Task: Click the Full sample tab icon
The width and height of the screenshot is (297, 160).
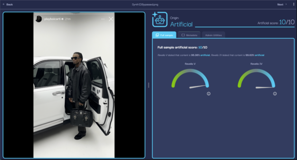Action: click(157, 35)
